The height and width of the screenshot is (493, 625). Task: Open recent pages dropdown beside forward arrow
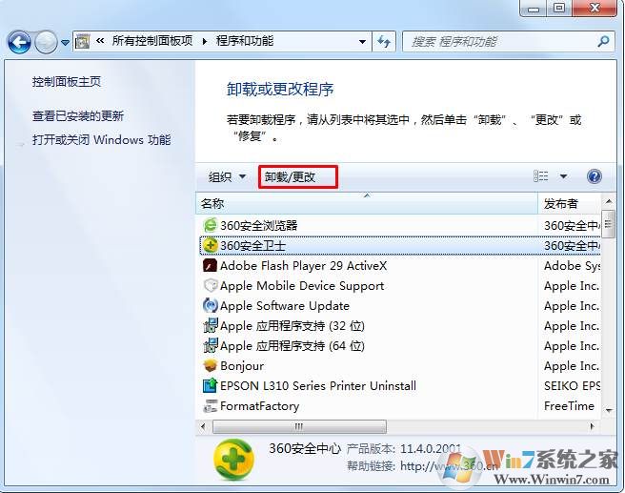click(x=65, y=42)
